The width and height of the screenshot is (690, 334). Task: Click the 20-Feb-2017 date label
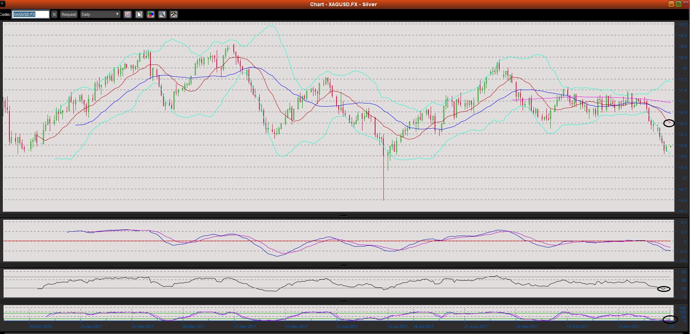click(142, 326)
